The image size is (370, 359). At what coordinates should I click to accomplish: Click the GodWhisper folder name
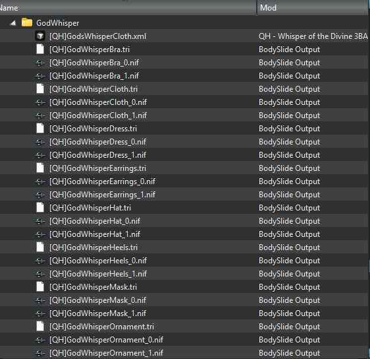pyautogui.click(x=57, y=23)
